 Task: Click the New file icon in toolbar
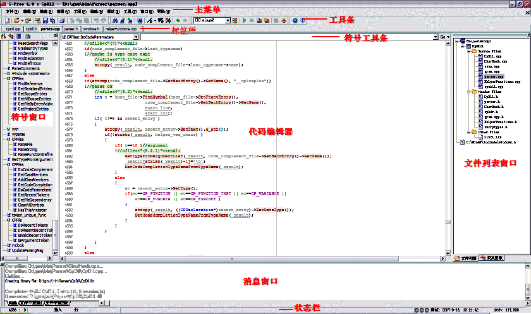6,21
